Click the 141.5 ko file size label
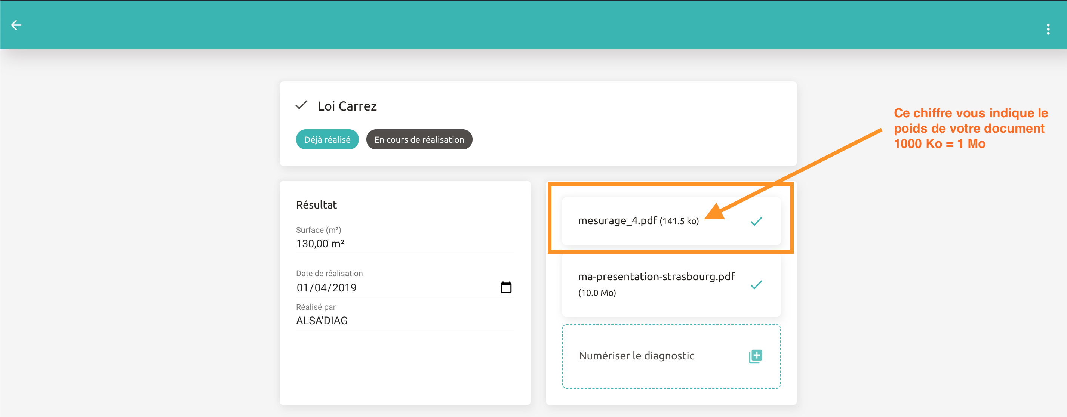Image resolution: width=1067 pixels, height=417 pixels. [x=679, y=222]
